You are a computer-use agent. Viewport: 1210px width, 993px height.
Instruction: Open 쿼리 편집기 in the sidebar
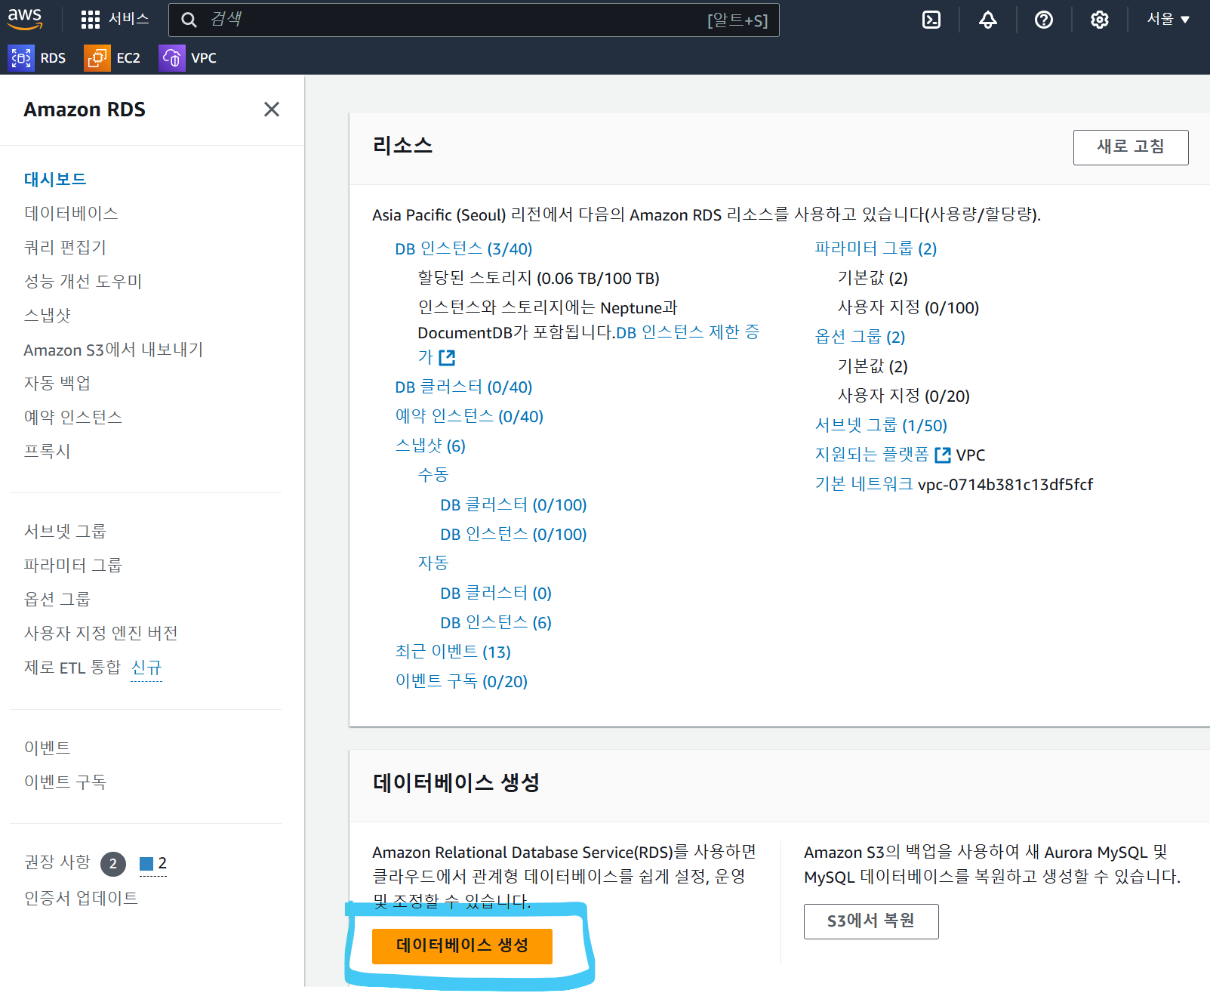click(65, 247)
